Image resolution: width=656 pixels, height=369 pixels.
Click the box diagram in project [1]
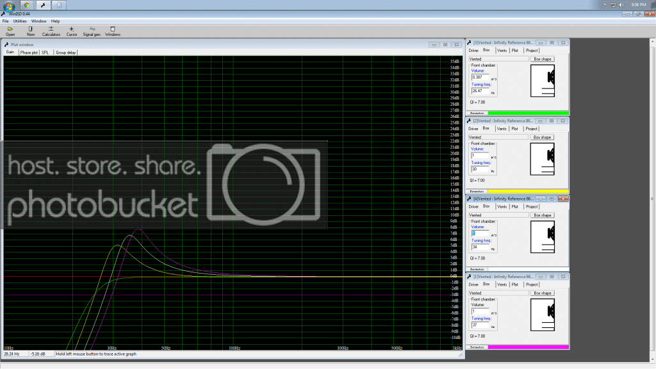point(543,315)
